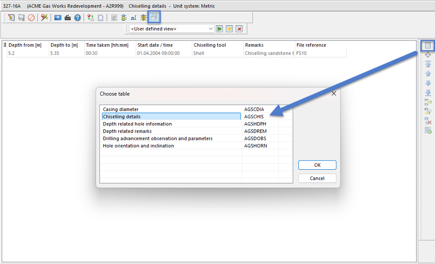Click the crosshair target icon in sidebar
Image resolution: width=435 pixels, height=264 pixels.
(x=428, y=55)
